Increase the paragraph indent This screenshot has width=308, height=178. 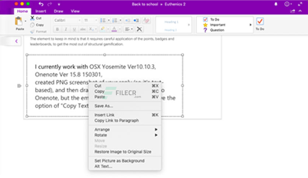point(136,20)
